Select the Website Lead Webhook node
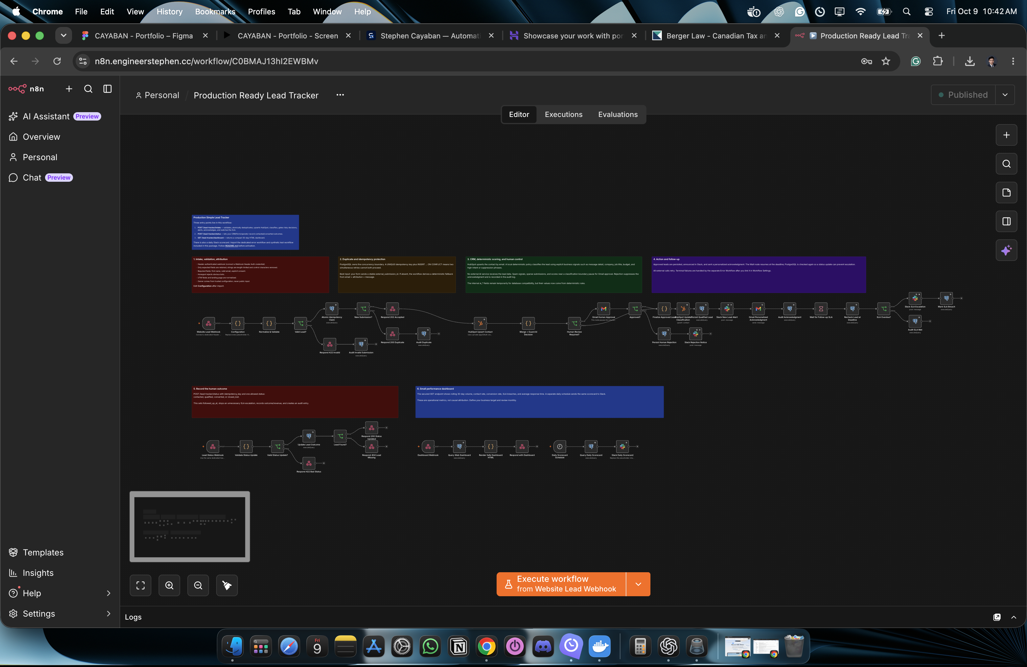The image size is (1027, 667). click(x=208, y=323)
